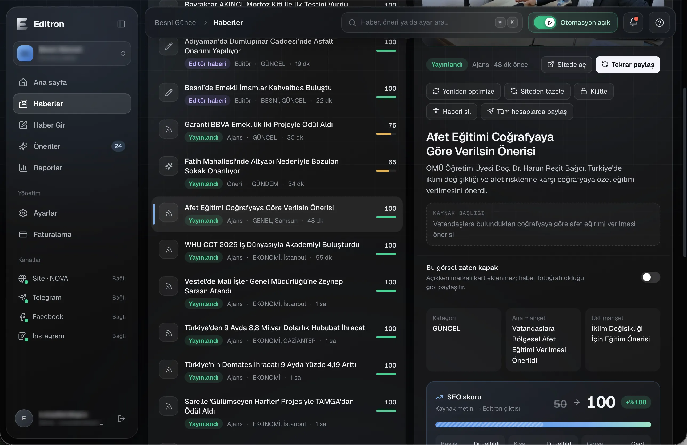This screenshot has width=687, height=445.
Task: Click the detail panel vertical scrollbar
Action: (x=684, y=172)
